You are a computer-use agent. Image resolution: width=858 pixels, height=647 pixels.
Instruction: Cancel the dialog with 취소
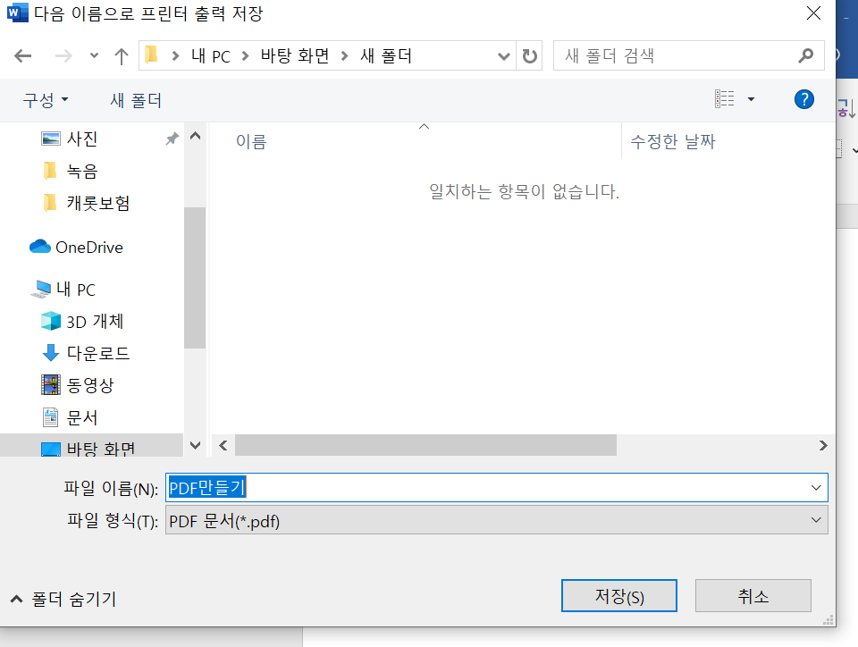[x=753, y=595]
